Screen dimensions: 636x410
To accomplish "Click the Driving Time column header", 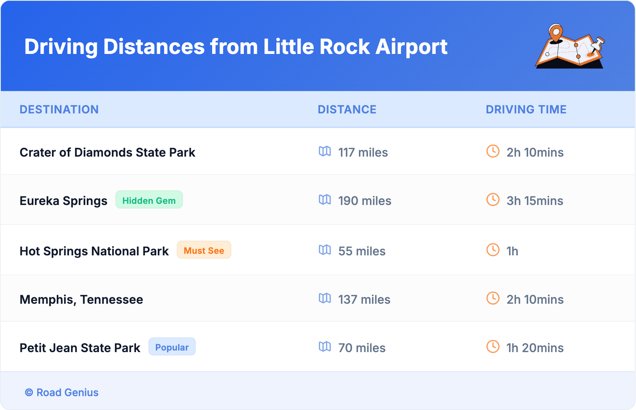I will click(x=526, y=109).
